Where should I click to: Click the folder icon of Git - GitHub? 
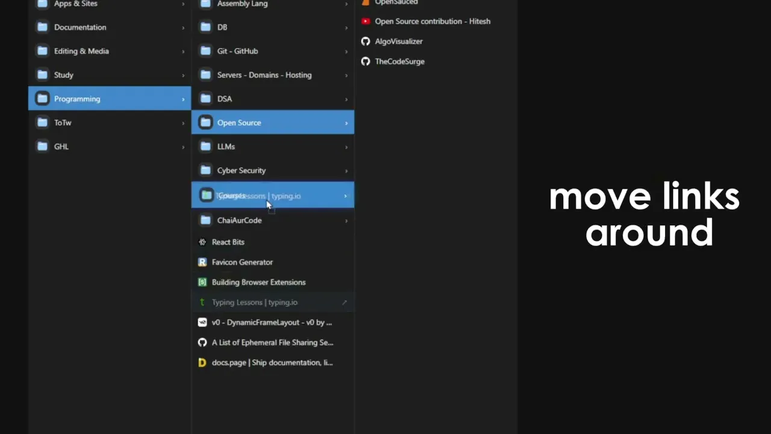click(x=205, y=51)
